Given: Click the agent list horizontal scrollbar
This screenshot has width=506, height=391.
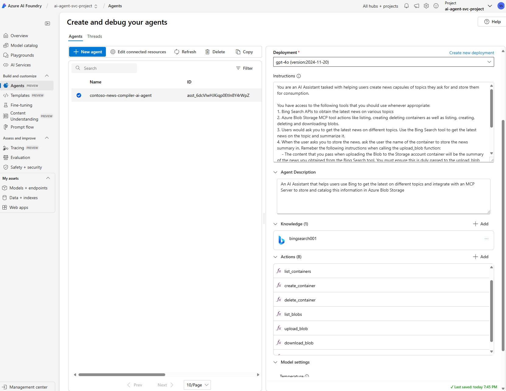Looking at the screenshot, I should (x=122, y=375).
